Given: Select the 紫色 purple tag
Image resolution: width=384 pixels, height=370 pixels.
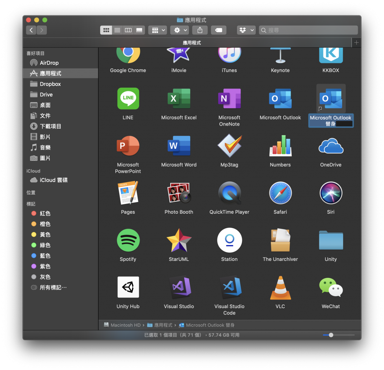Looking at the screenshot, I should pyautogui.click(x=60, y=266).
